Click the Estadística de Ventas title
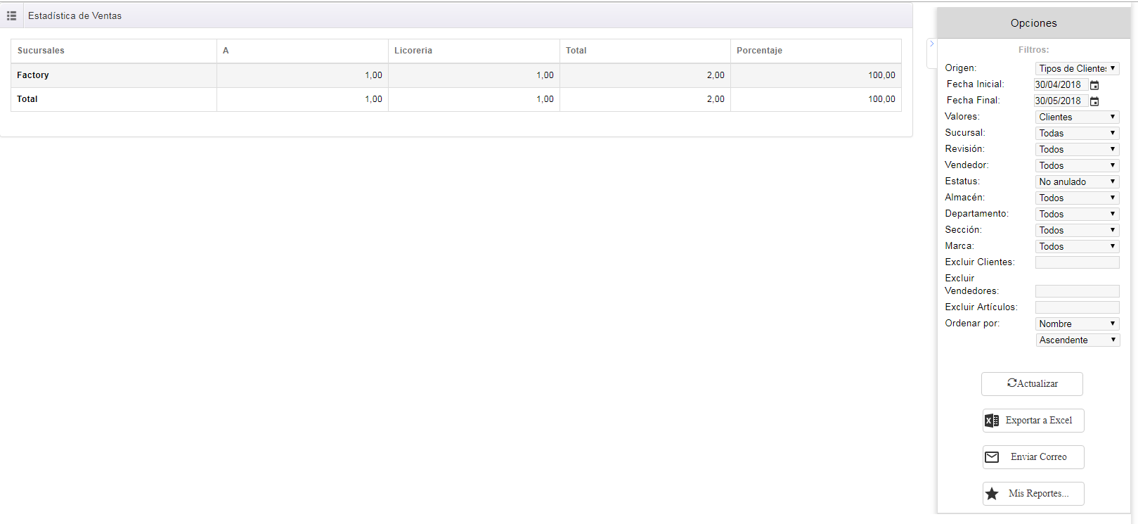 pos(75,15)
